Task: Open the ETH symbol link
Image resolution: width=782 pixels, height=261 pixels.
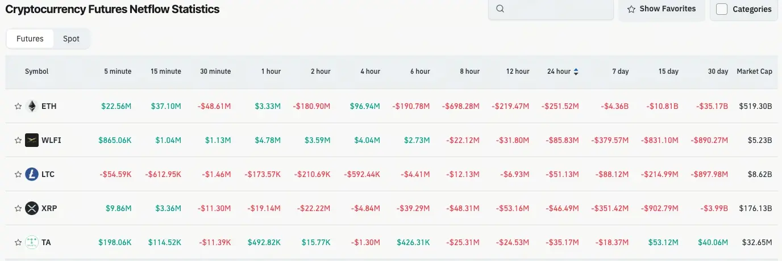Action: pos(49,106)
